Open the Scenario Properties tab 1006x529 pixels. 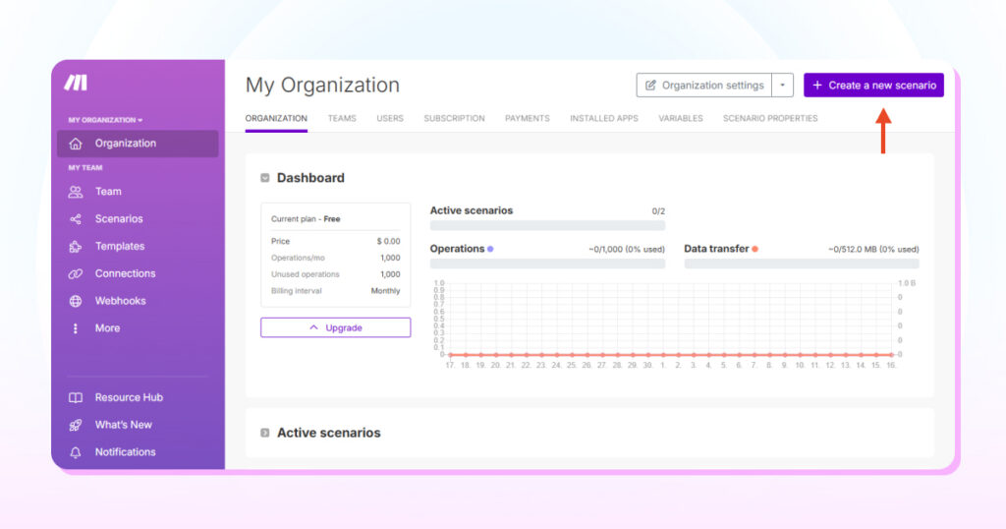pyautogui.click(x=770, y=119)
